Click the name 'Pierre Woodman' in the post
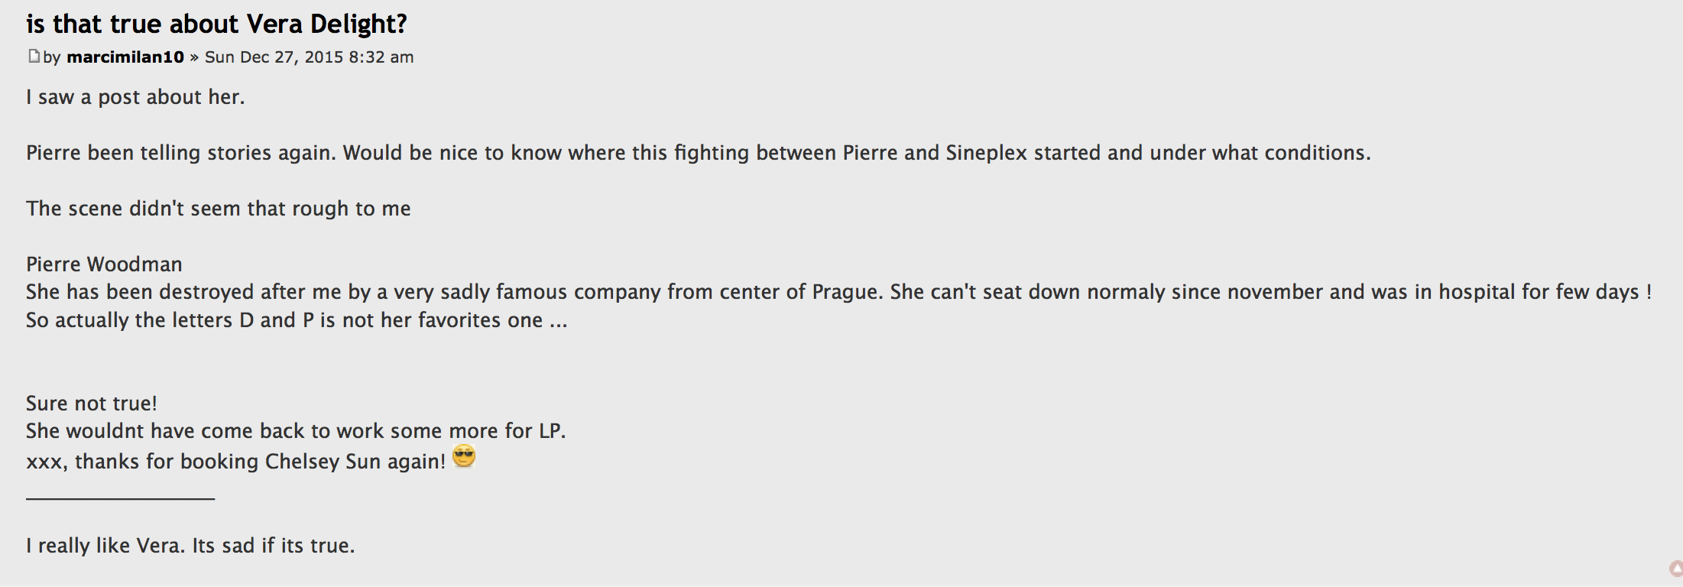Viewport: 1683px width, 587px height. coord(104,264)
